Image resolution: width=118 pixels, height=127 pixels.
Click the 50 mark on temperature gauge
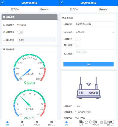[x=29, y=93]
